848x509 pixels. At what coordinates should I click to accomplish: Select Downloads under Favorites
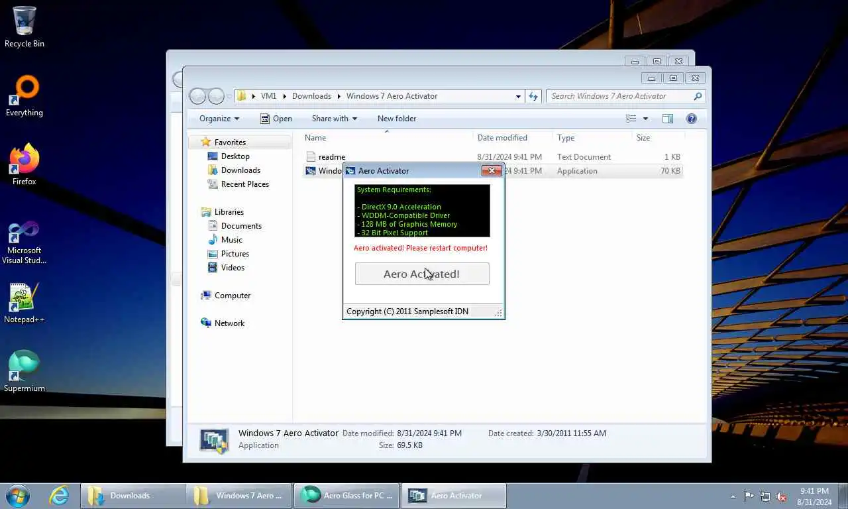coord(240,170)
